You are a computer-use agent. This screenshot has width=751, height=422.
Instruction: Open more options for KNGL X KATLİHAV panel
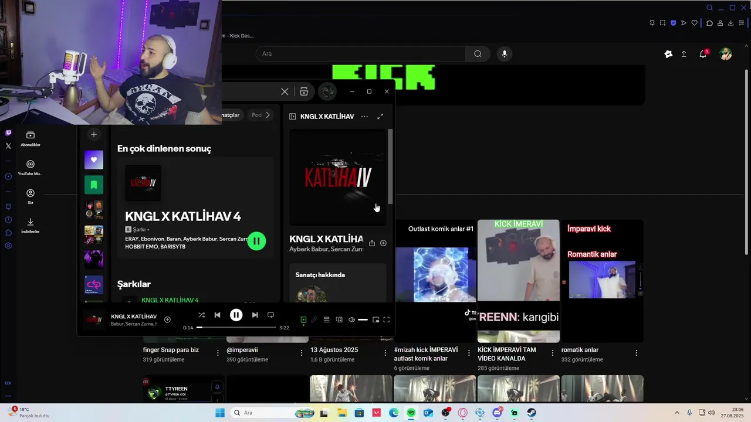(x=364, y=117)
